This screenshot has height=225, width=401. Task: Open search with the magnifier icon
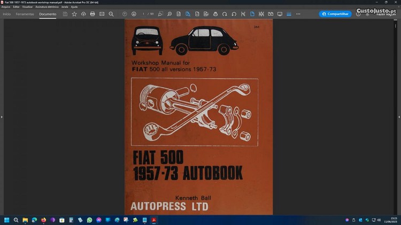coord(111,14)
